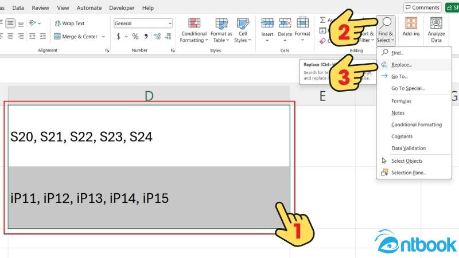Open Alignment settings dialog launcher

point(107,50)
